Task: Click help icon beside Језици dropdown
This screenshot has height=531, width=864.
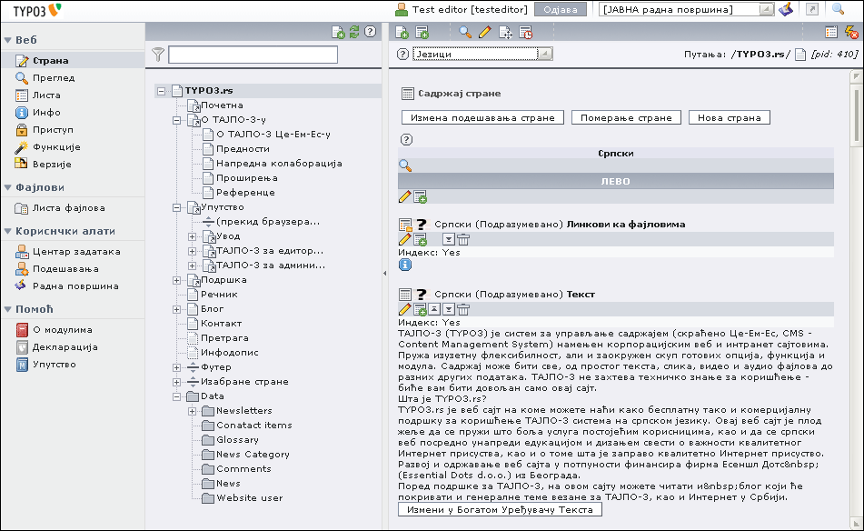Action: coord(403,54)
